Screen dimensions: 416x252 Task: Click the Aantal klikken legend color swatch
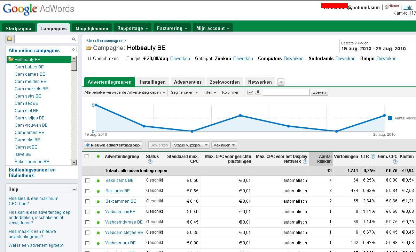tap(390, 118)
